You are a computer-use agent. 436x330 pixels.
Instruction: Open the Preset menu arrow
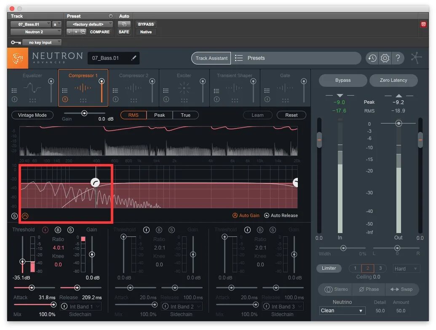coord(111,16)
